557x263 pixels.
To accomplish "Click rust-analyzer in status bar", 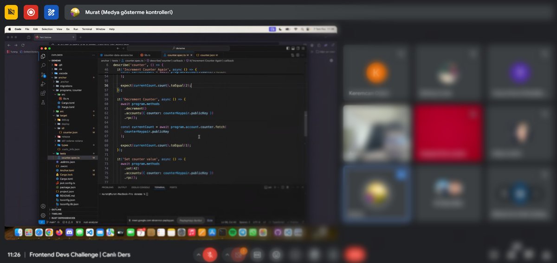I will click(91, 222).
